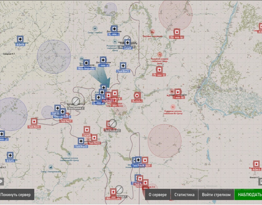Select the Kotelnikovsky red star icon
This screenshot has height=205, width=262.
coord(113,192)
